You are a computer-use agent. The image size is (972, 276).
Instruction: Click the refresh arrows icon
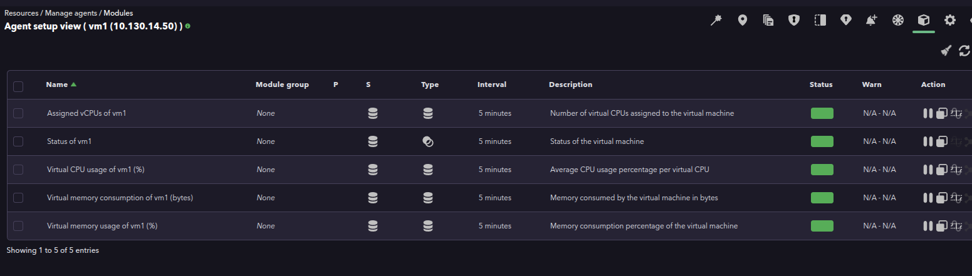point(964,51)
